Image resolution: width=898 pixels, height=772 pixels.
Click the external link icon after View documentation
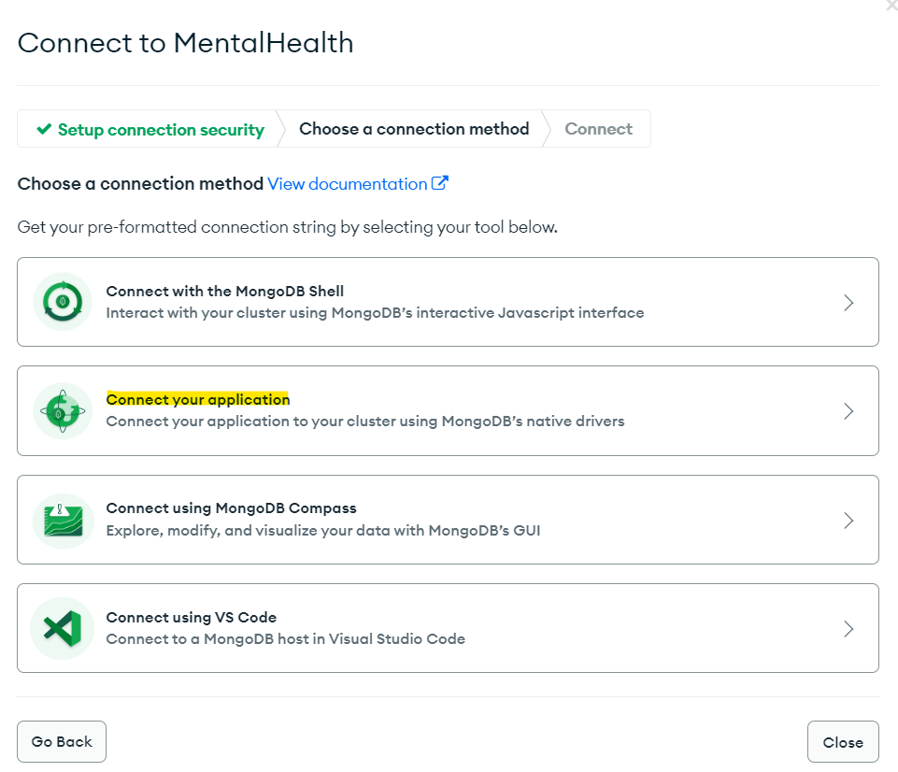coord(439,183)
